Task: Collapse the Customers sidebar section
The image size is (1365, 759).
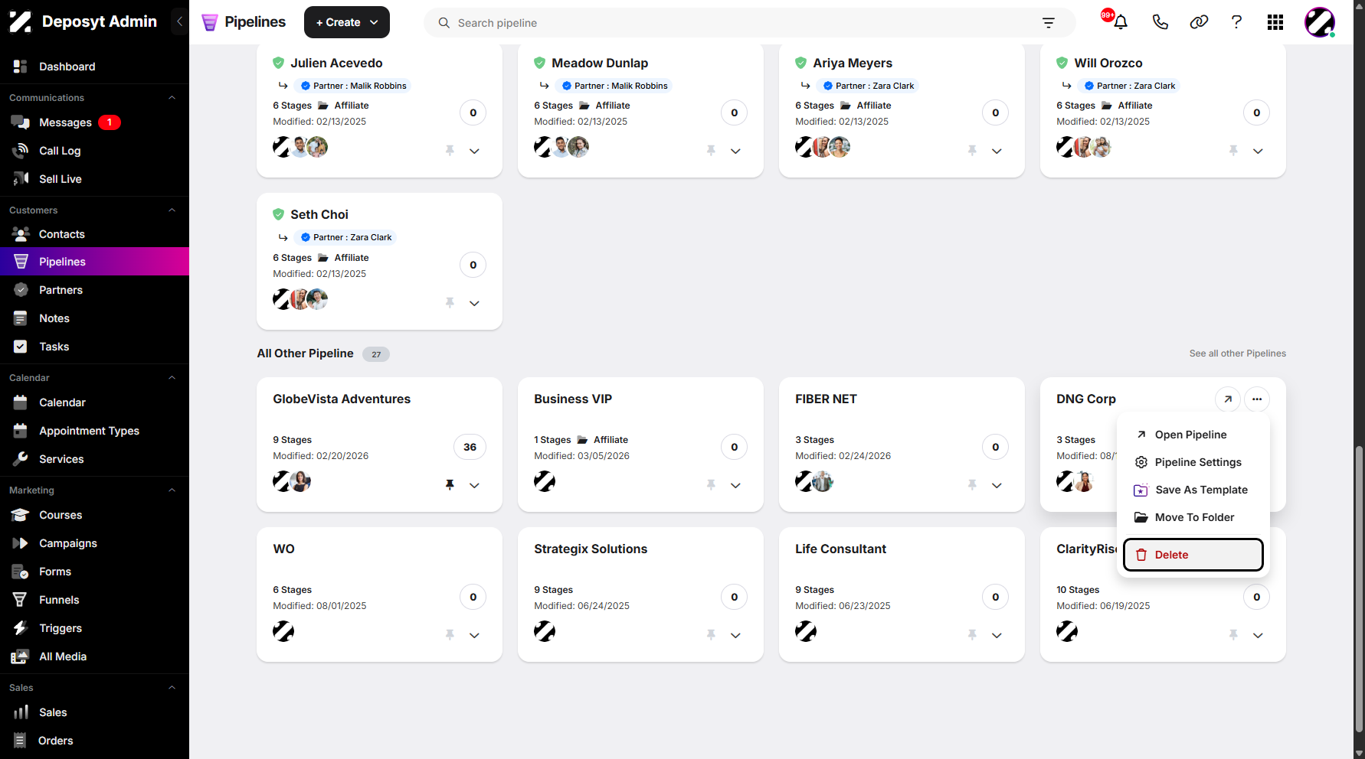Action: pos(172,210)
